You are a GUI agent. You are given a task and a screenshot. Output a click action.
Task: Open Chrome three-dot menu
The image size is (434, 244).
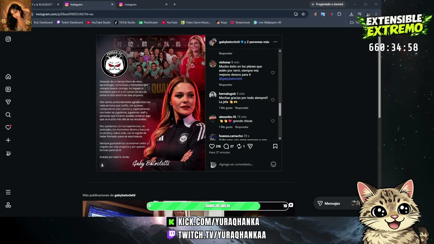376,14
